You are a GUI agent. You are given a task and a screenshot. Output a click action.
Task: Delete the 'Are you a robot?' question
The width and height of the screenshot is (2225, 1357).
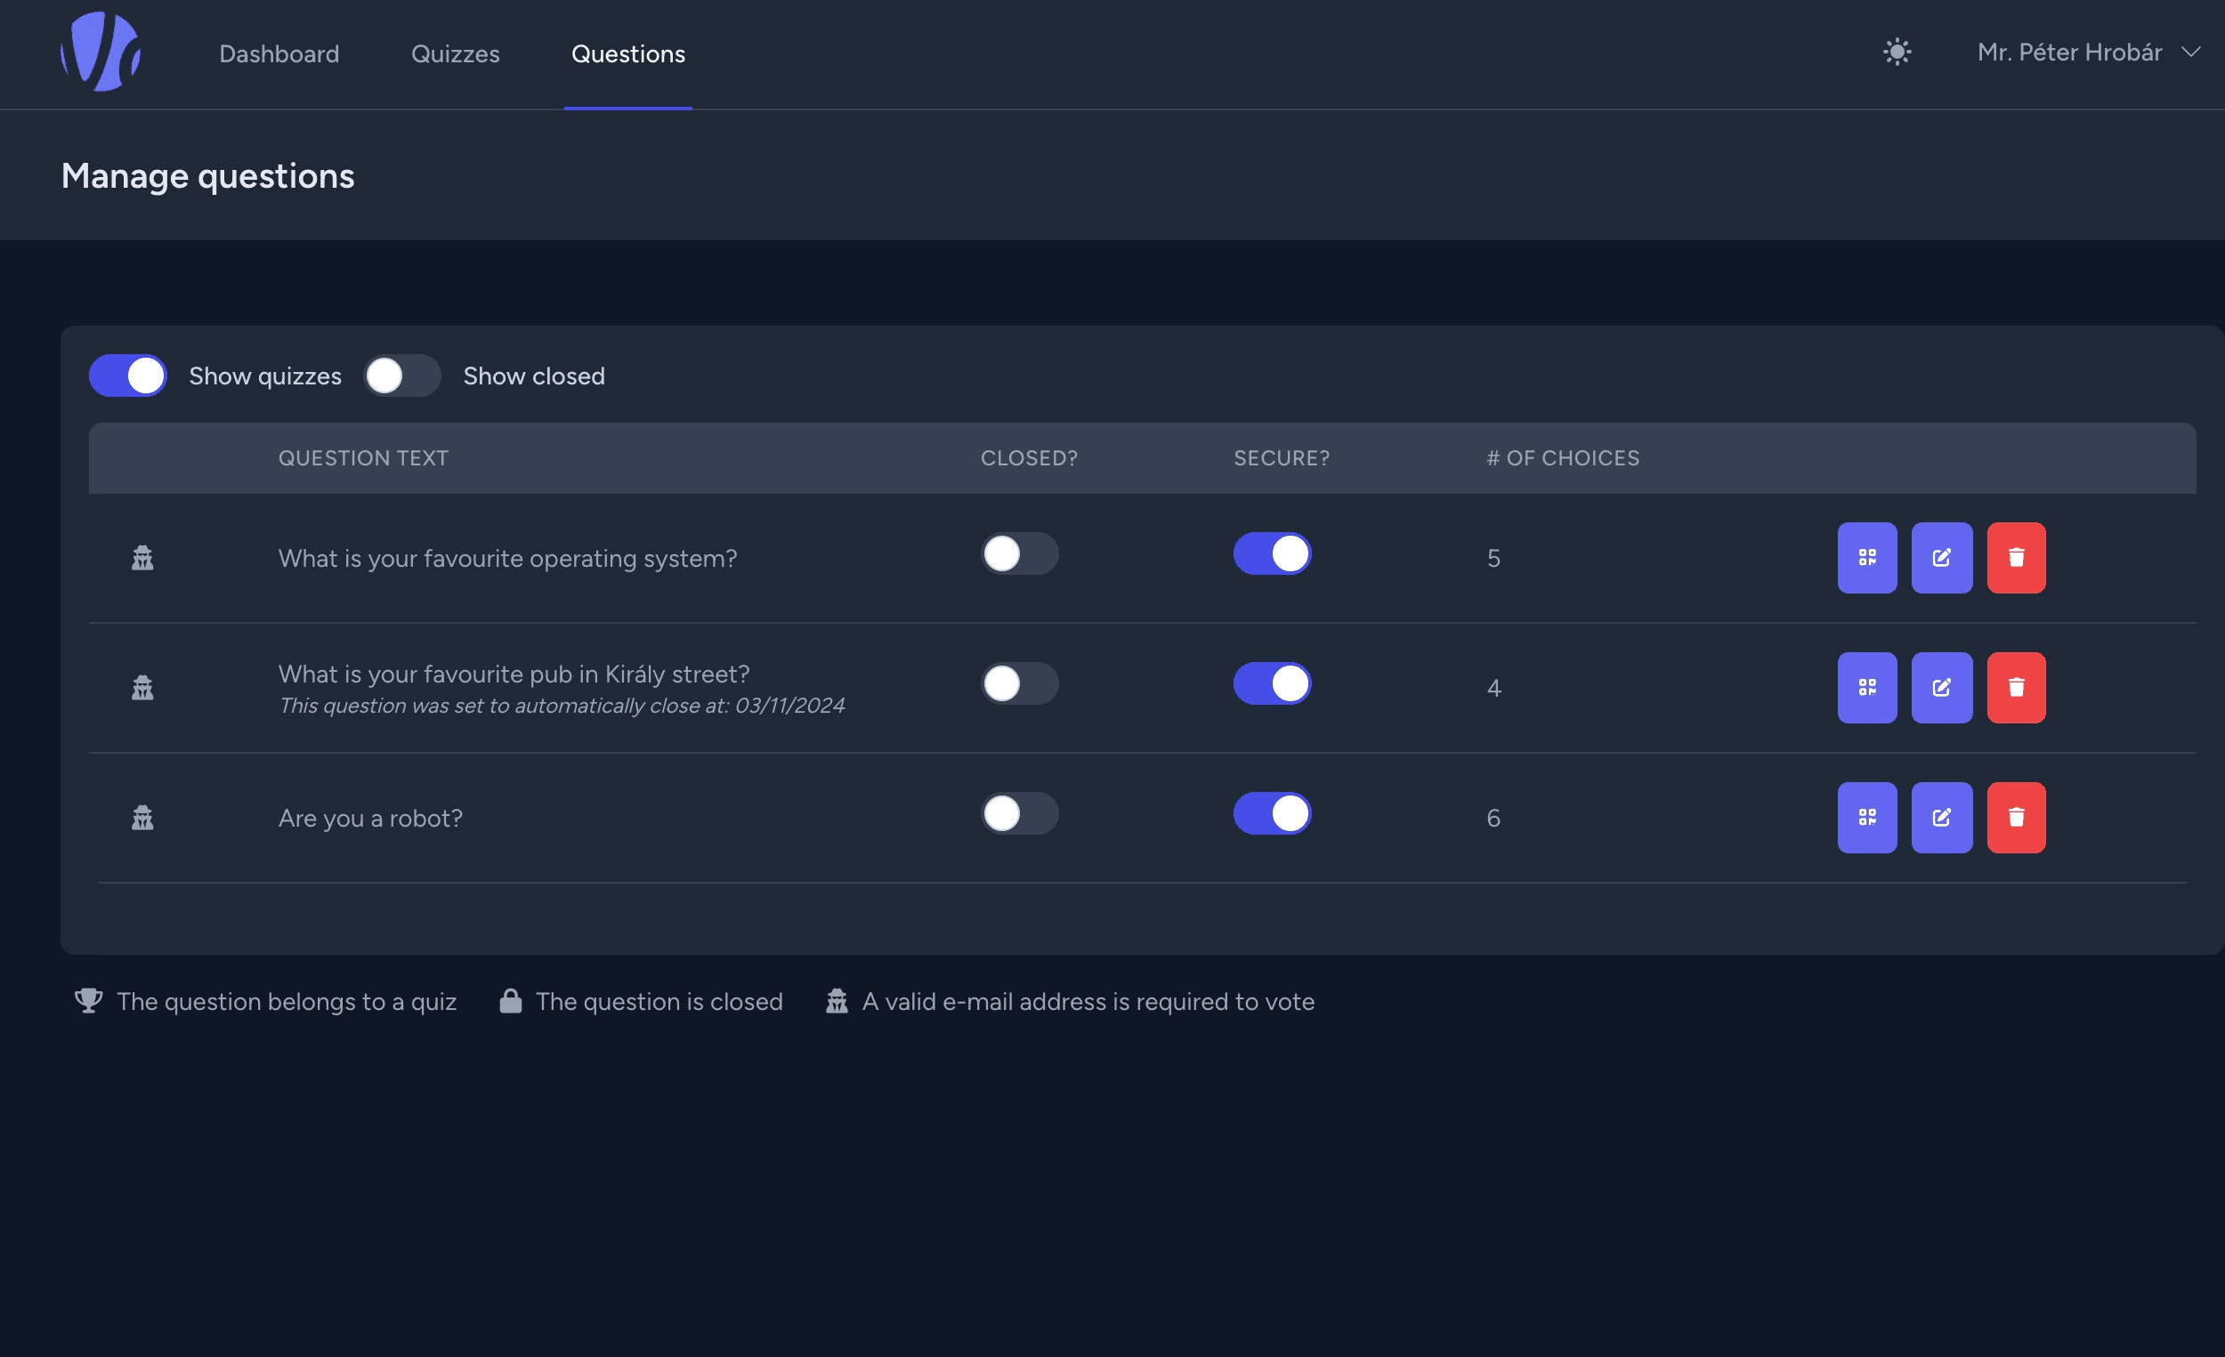(2016, 817)
